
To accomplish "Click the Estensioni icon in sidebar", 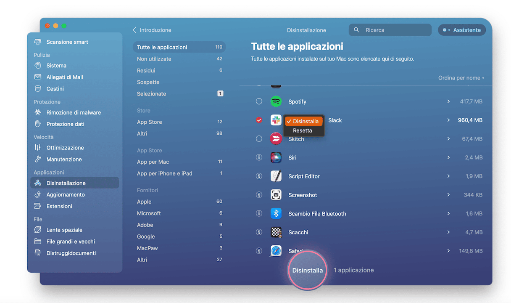I will pyautogui.click(x=38, y=206).
